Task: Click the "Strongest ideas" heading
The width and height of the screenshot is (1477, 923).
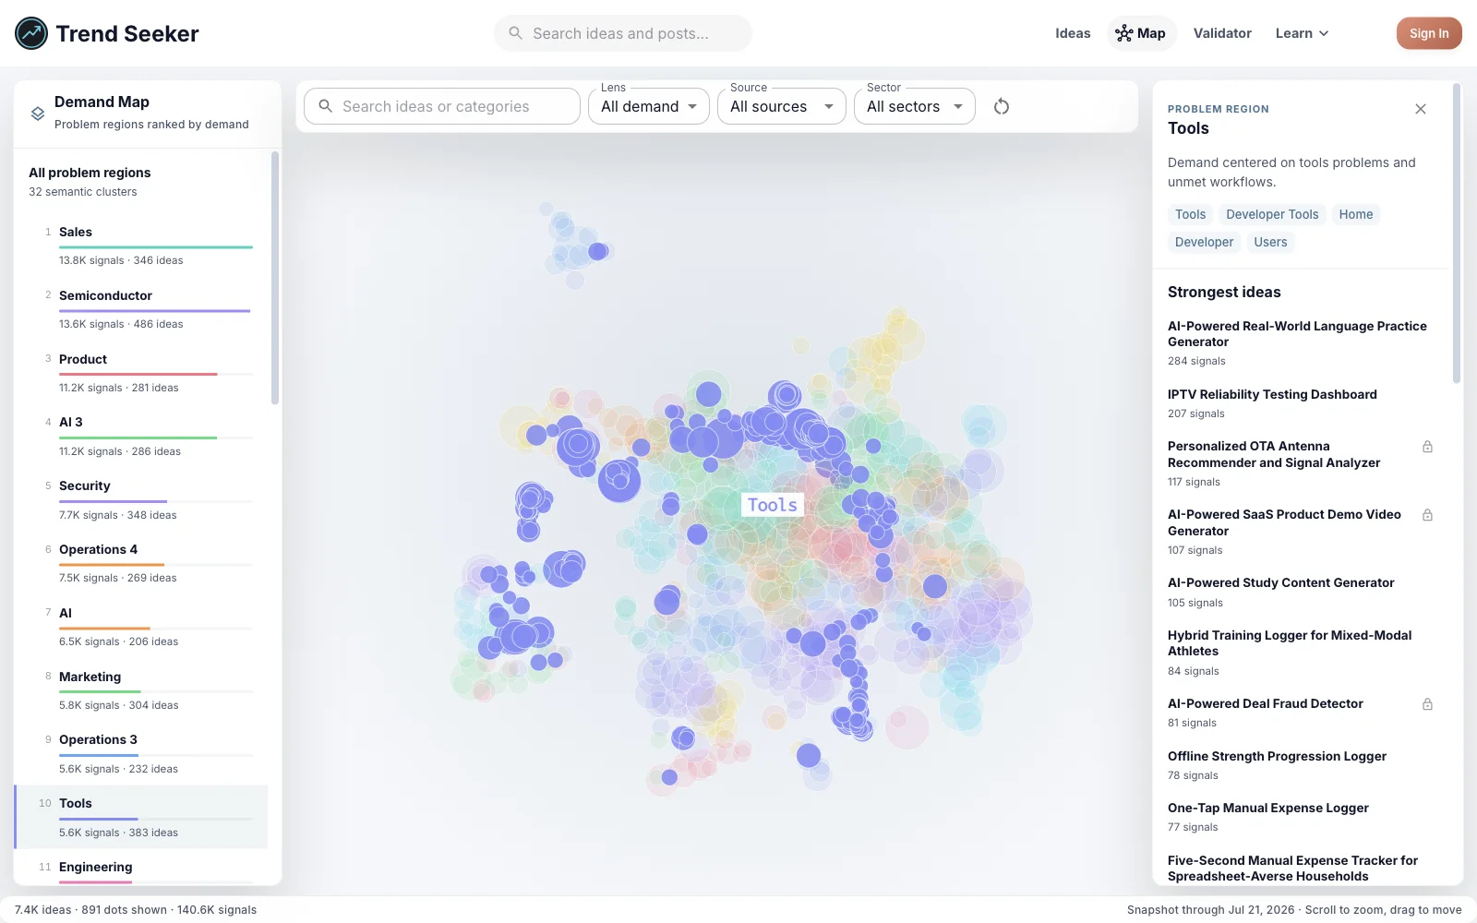Action: [1224, 292]
